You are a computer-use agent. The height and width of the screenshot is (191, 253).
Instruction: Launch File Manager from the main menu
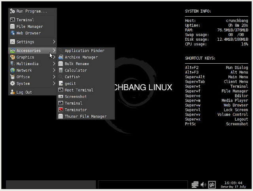tap(32, 26)
